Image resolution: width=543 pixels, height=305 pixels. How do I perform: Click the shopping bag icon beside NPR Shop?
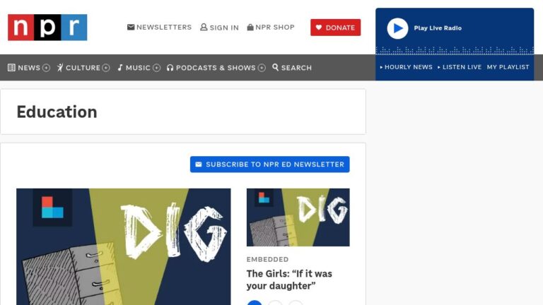[x=250, y=27]
